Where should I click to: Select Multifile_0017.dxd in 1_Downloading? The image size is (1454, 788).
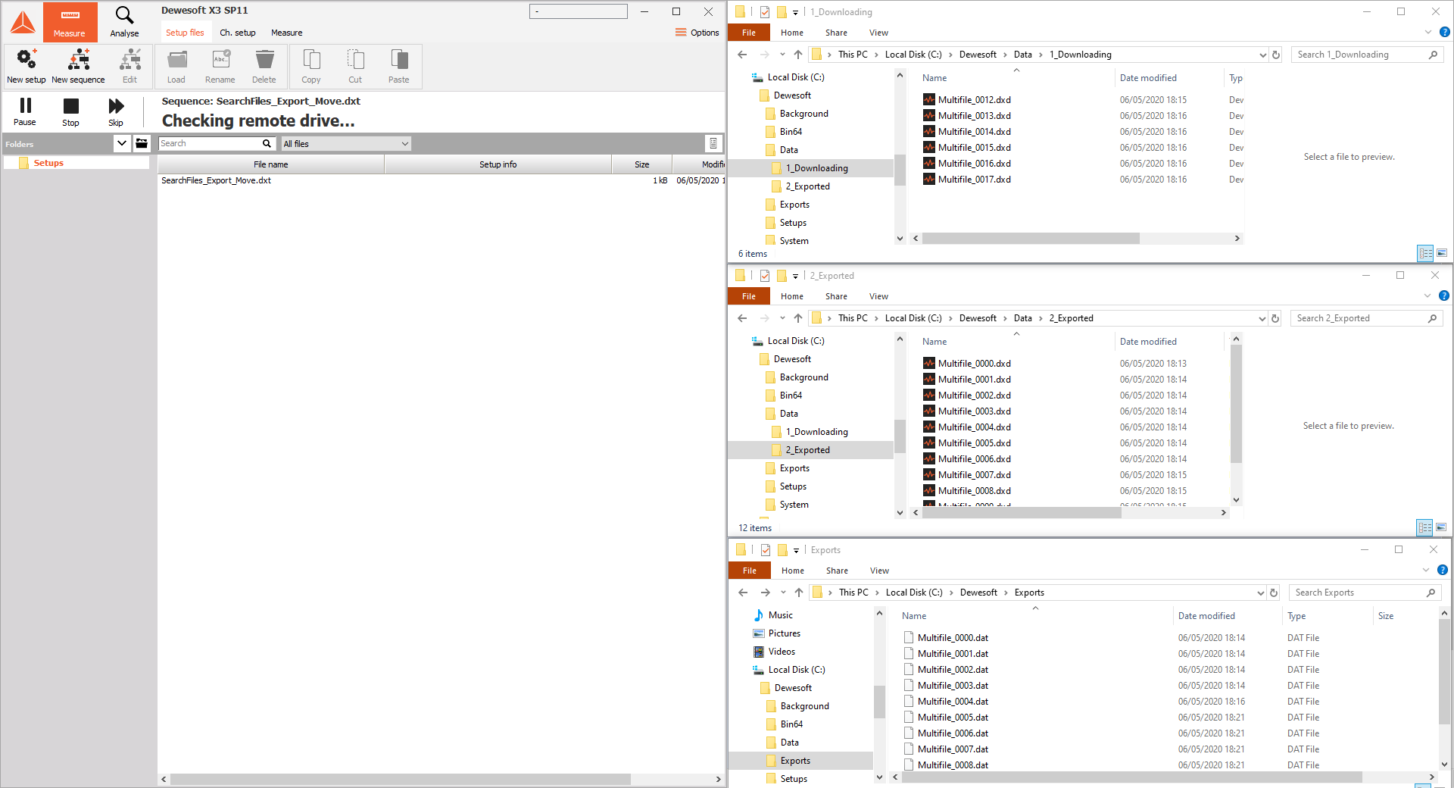tap(974, 180)
